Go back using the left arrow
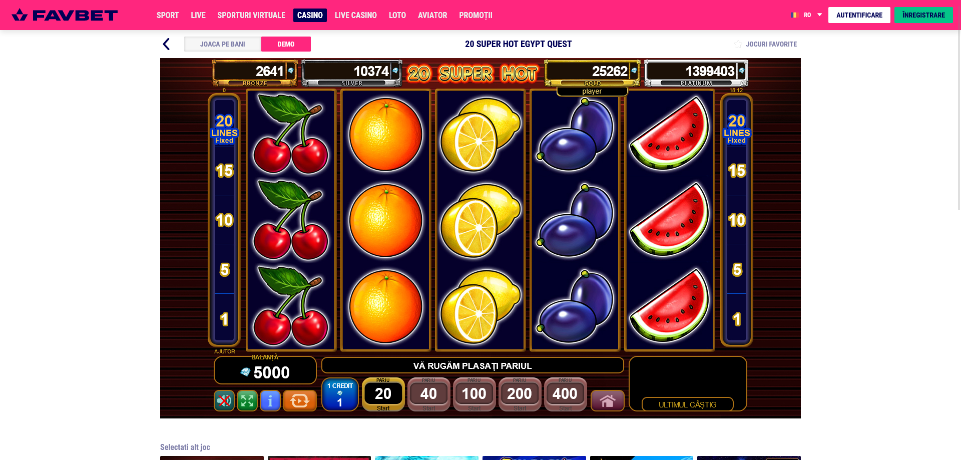961x460 pixels. coord(166,44)
